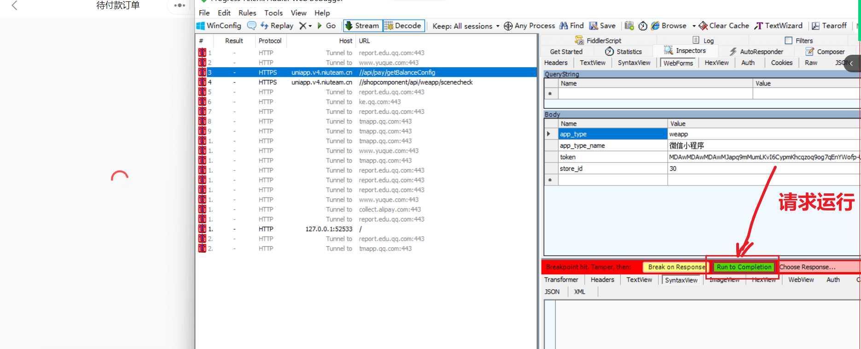Open the Inspectors tab
Screen dimensions: 861x349
coord(685,51)
